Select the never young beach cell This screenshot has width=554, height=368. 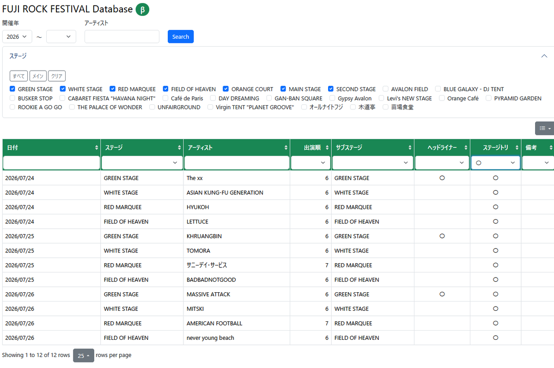pyautogui.click(x=237, y=338)
